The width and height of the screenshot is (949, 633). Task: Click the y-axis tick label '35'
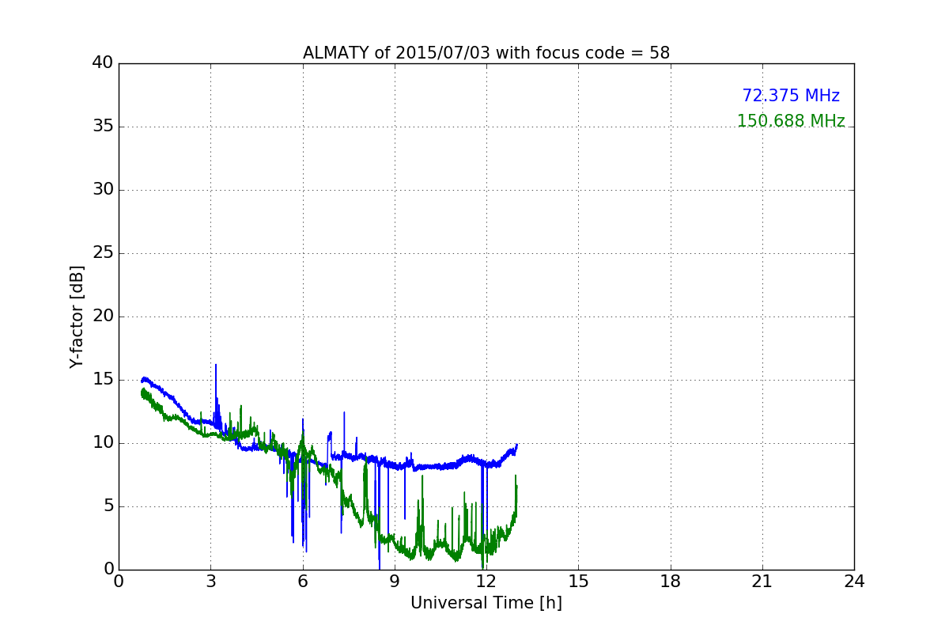coord(103,127)
